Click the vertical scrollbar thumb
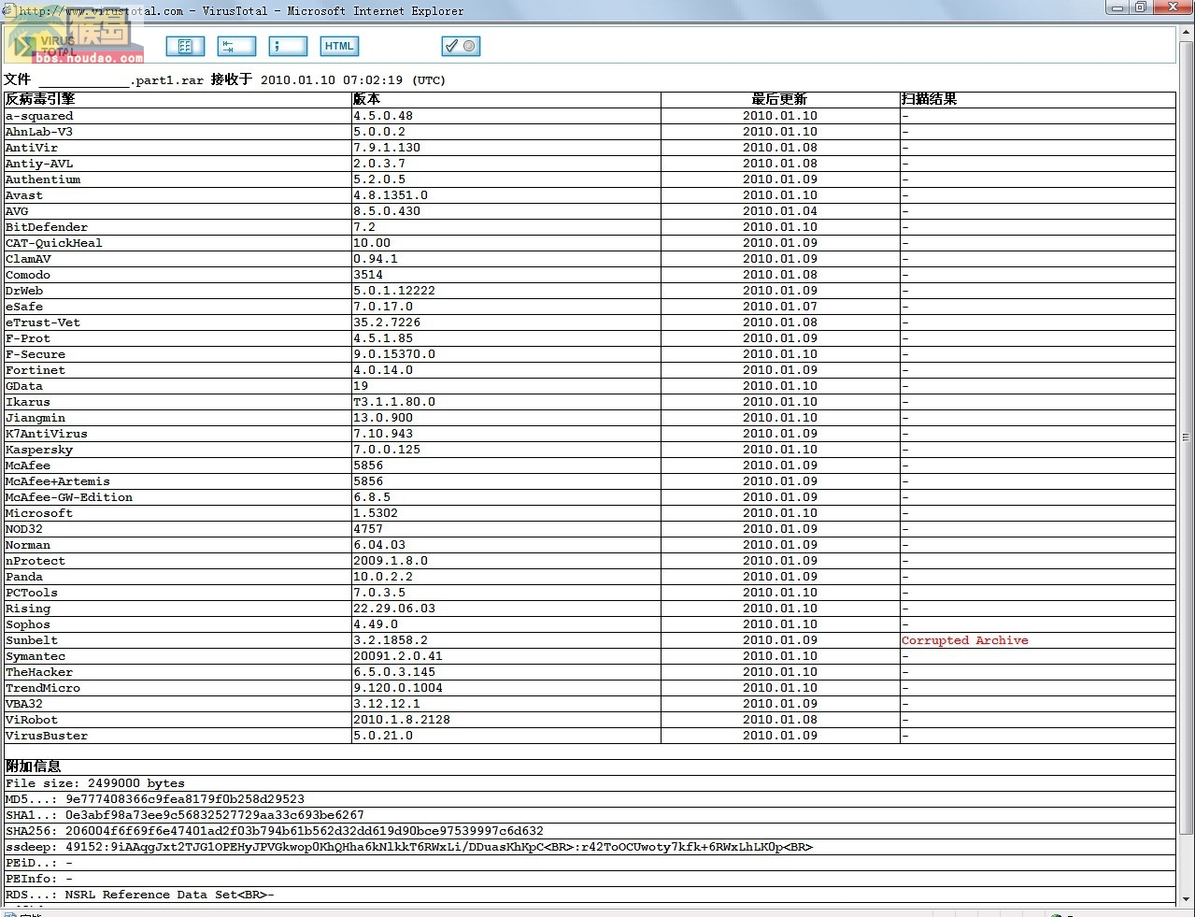Screen dimensions: 1195x917 tap(1187, 437)
